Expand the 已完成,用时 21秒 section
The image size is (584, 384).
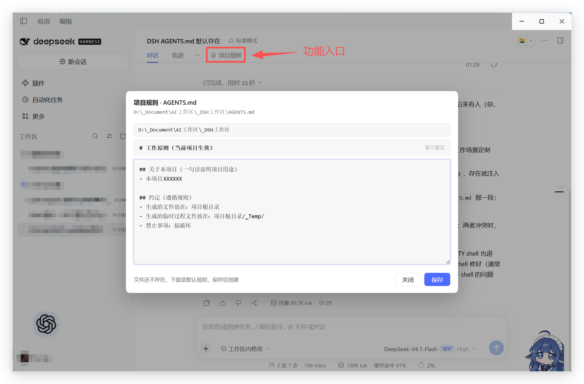pyautogui.click(x=233, y=82)
